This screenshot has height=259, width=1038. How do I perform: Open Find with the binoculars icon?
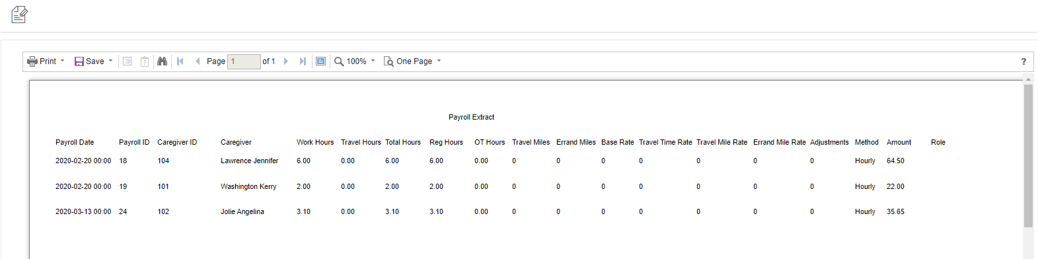162,61
